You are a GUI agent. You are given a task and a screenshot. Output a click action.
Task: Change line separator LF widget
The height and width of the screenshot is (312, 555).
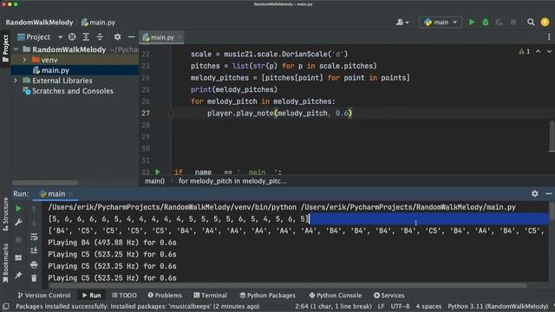click(381, 306)
